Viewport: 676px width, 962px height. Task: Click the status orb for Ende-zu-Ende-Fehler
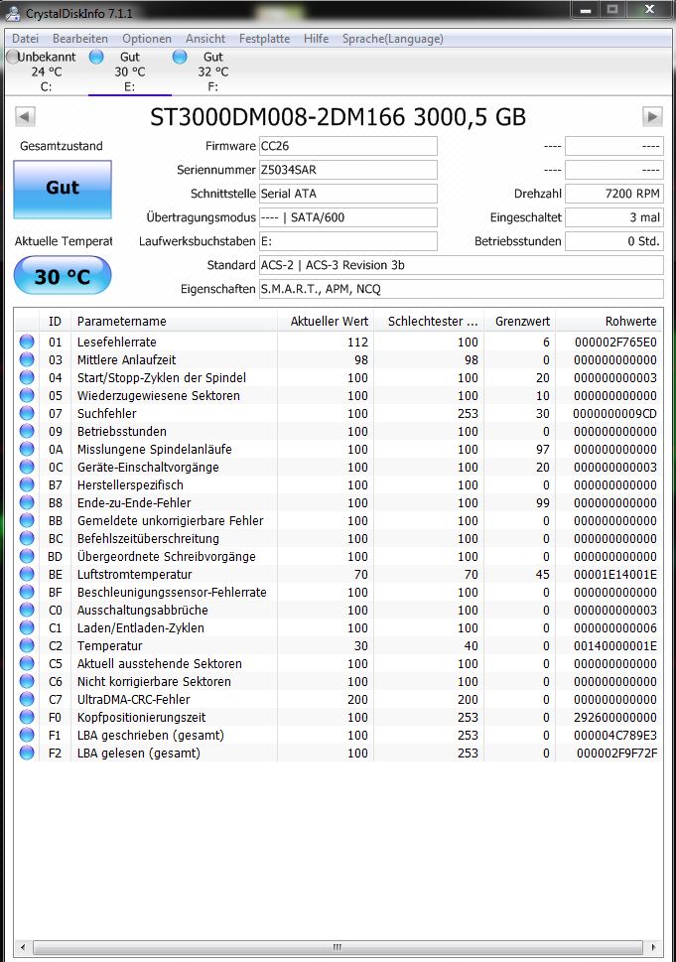click(27, 502)
